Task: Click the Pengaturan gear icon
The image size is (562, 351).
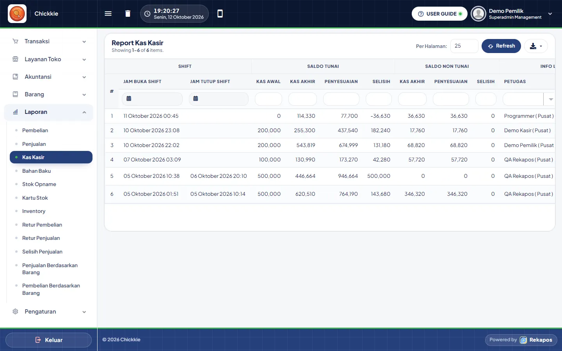Action: (15, 312)
